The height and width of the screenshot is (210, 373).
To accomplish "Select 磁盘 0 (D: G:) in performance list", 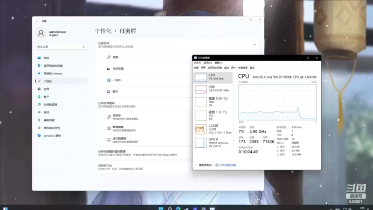I will [x=213, y=102].
